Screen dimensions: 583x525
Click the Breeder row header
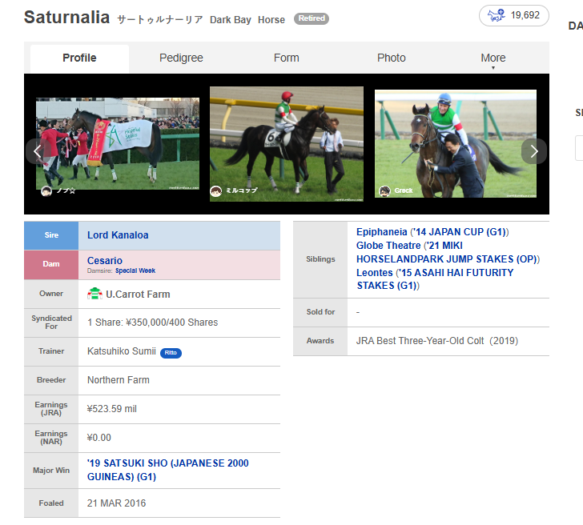pyautogui.click(x=51, y=380)
